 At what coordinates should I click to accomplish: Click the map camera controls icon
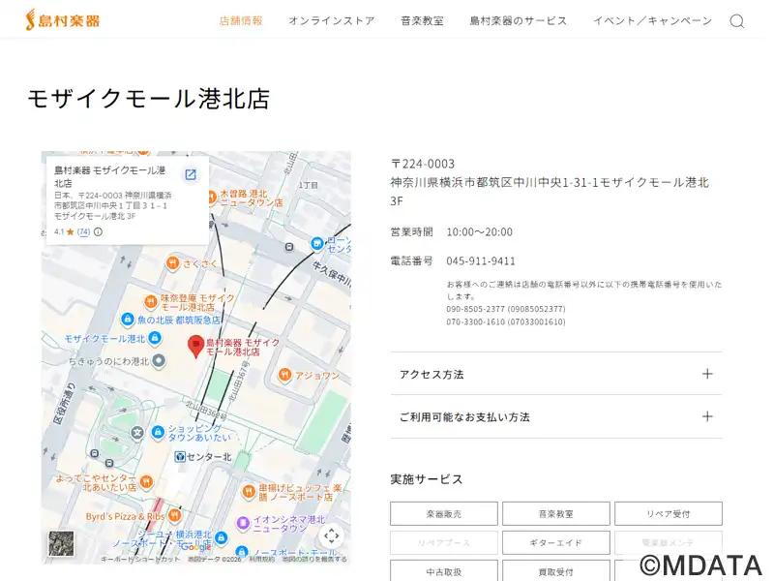pos(331,535)
